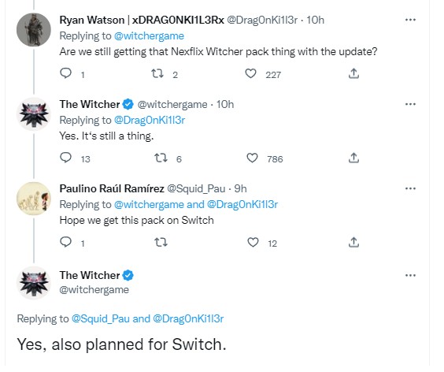Retweet The Witcher's 'still a thing' reply
444x372 pixels.
161,158
